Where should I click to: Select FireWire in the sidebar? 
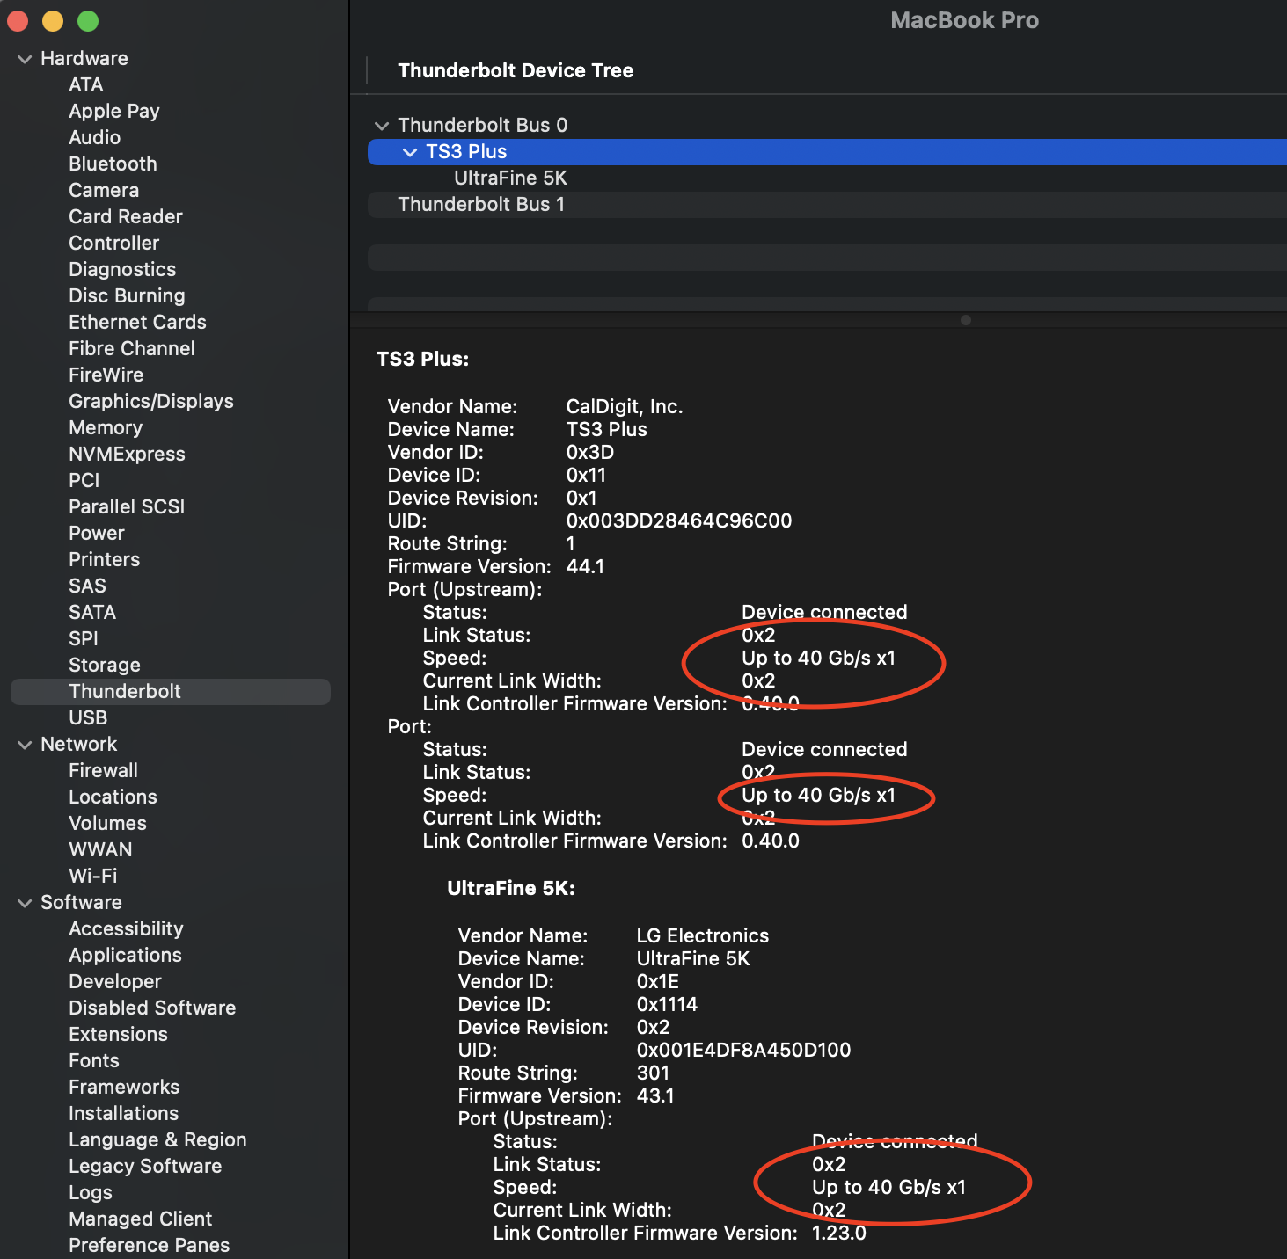(x=106, y=375)
